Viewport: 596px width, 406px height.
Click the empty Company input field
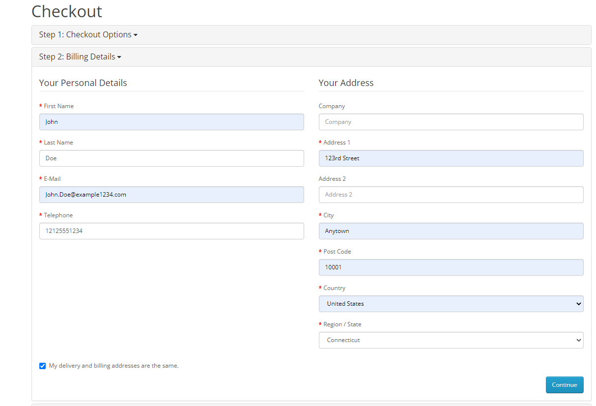click(451, 122)
